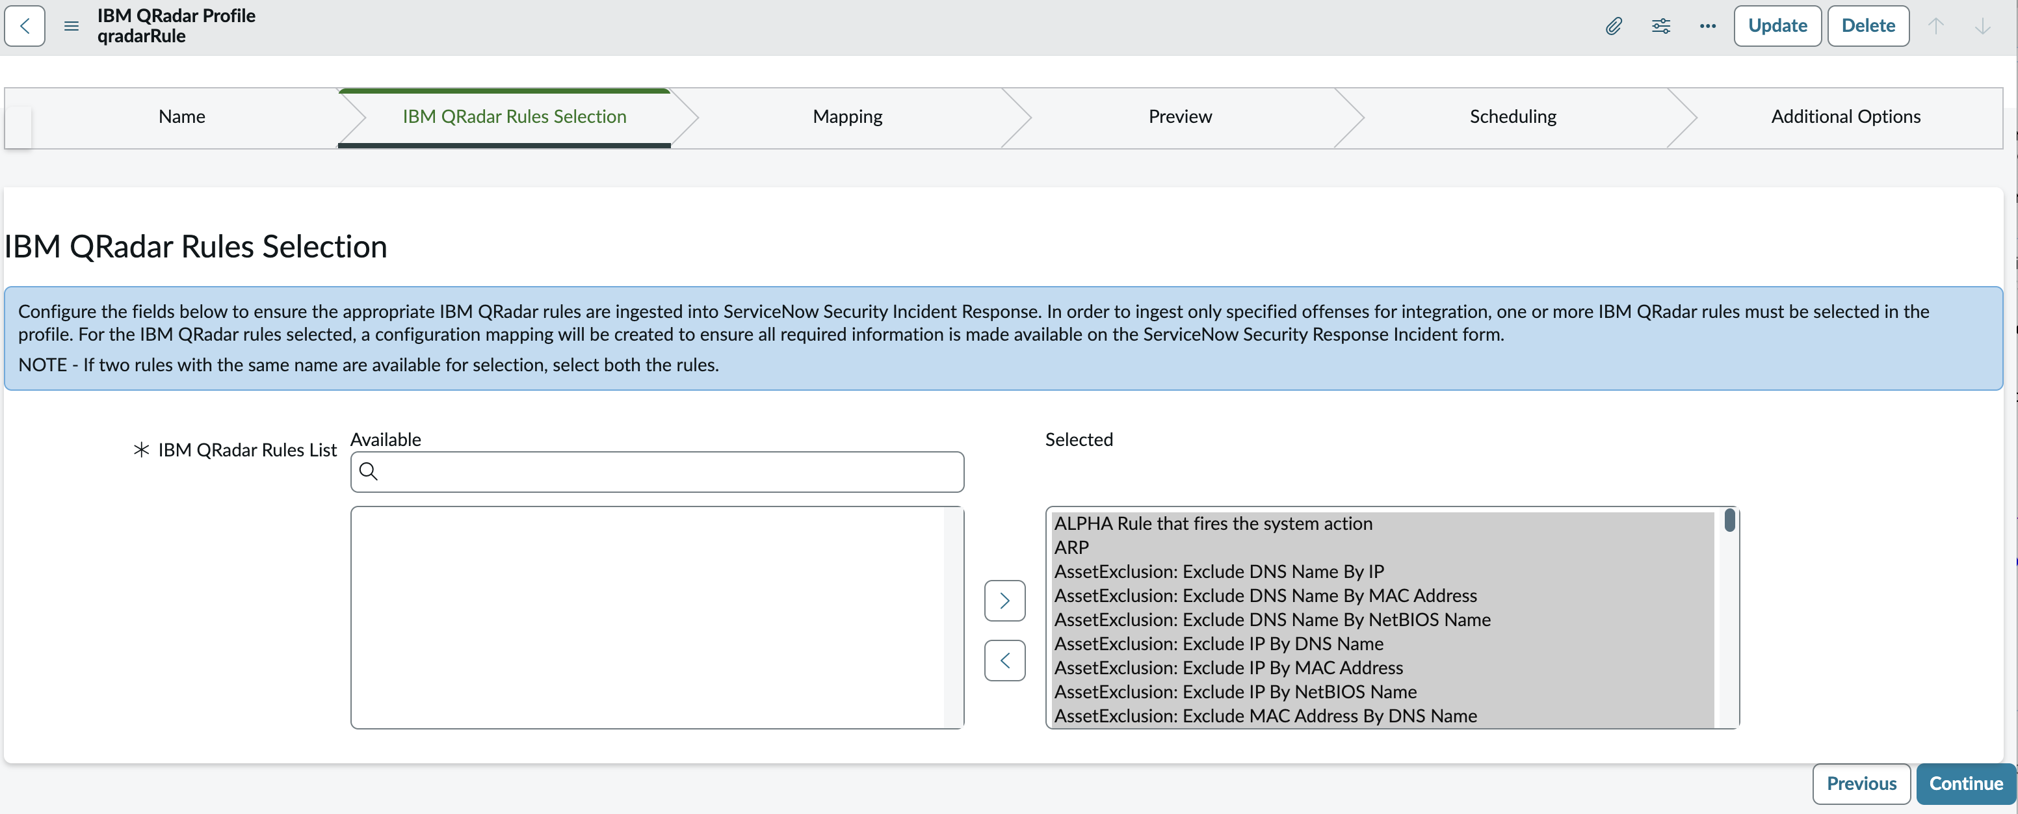
Task: Click the Selected list scrollbar thumb
Action: click(1730, 520)
